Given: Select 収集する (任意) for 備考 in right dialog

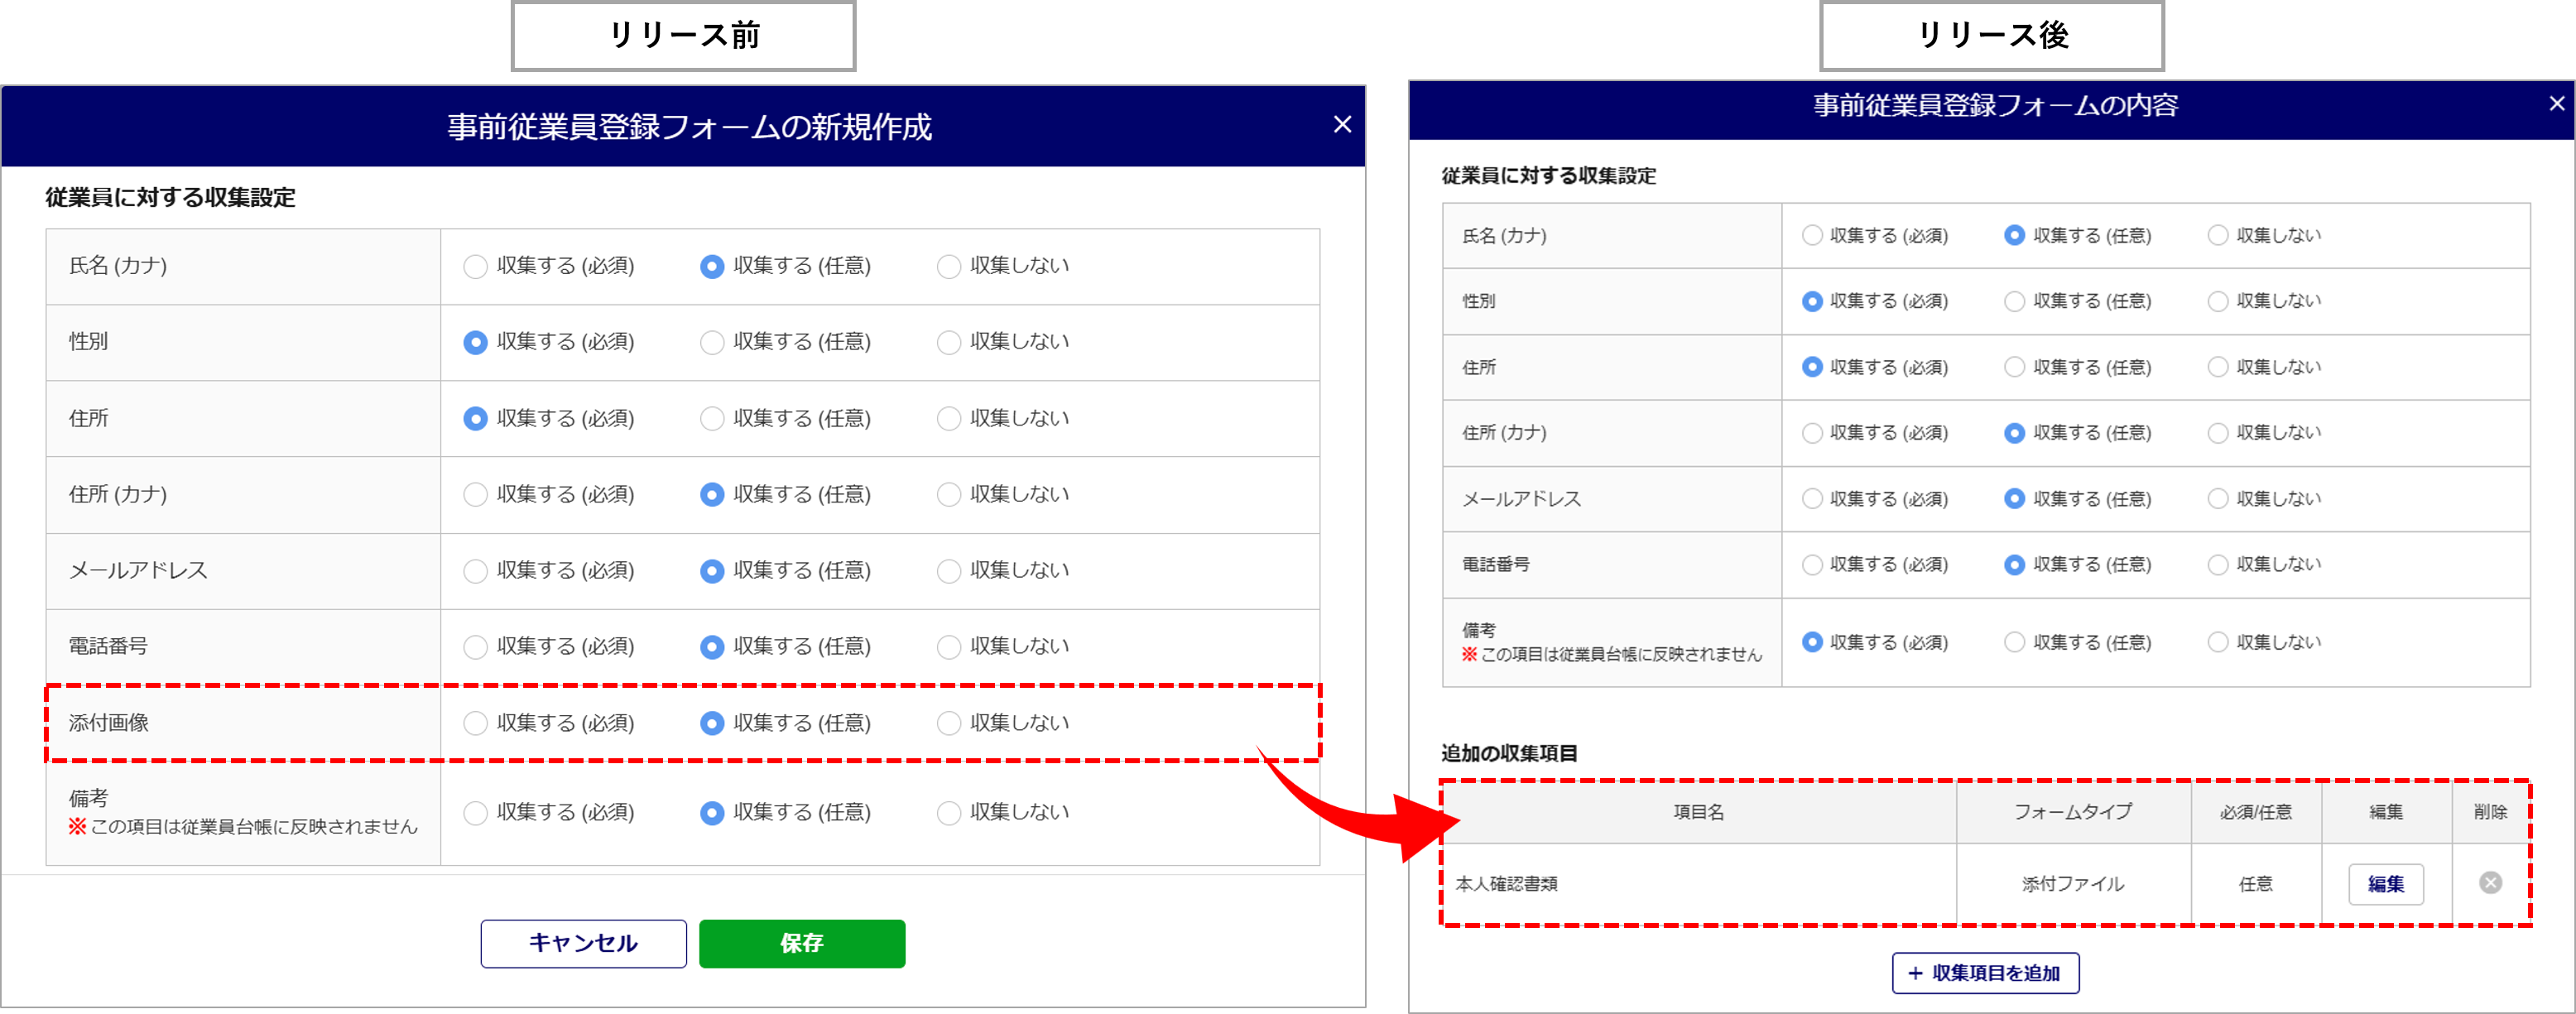Looking at the screenshot, I should pyautogui.click(x=2014, y=642).
